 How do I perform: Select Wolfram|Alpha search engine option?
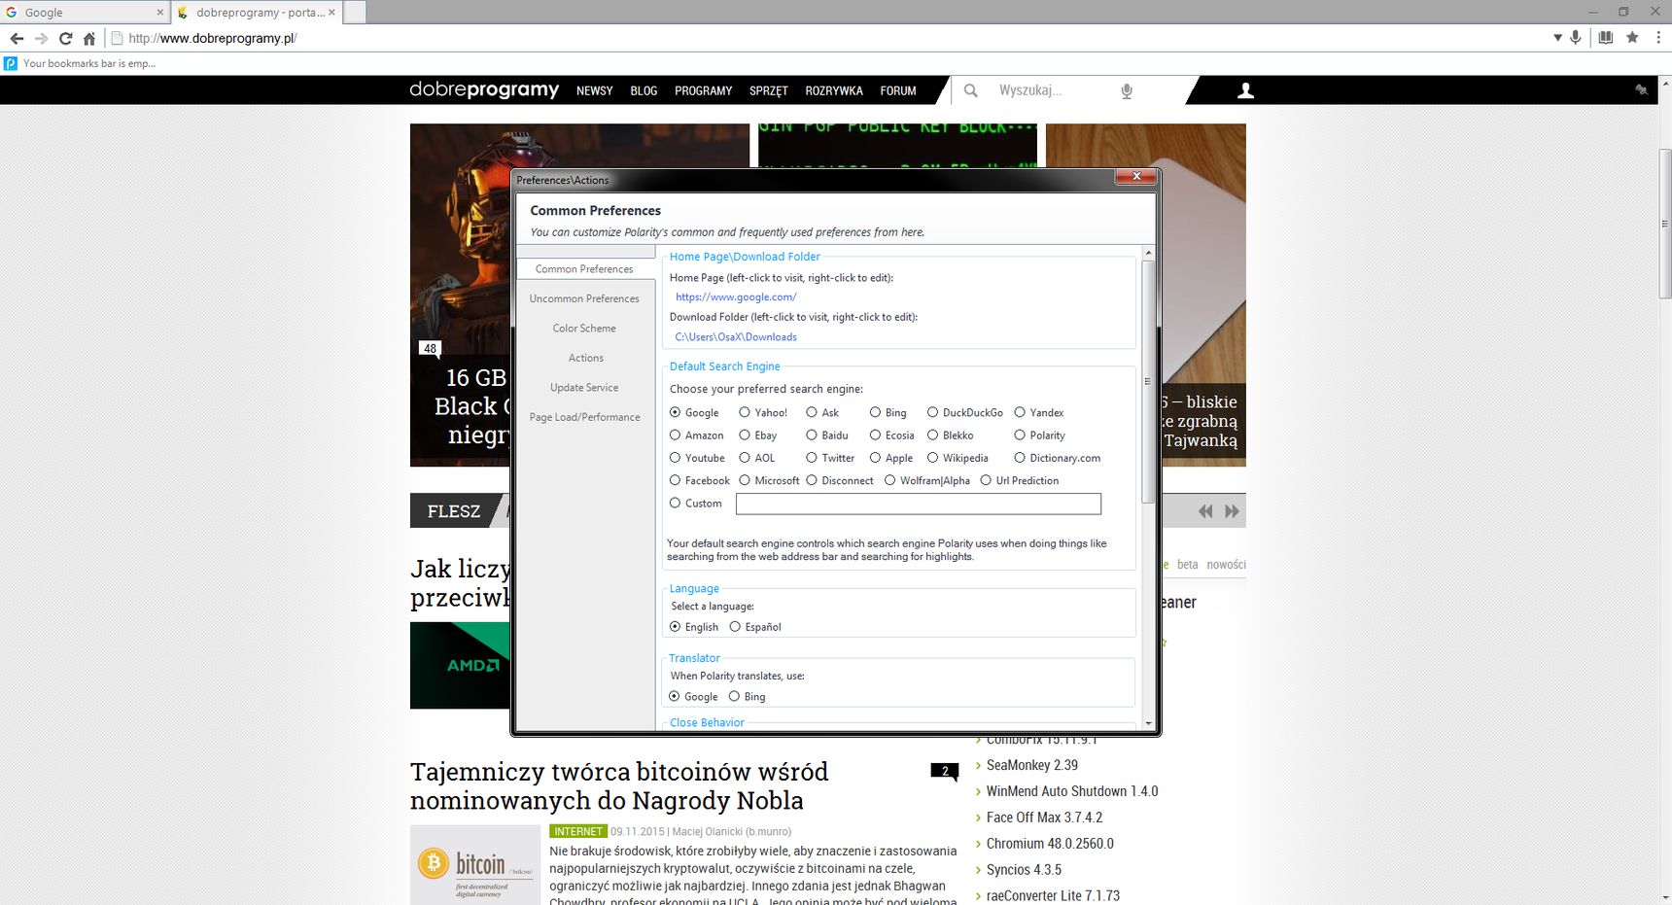[x=926, y=480]
